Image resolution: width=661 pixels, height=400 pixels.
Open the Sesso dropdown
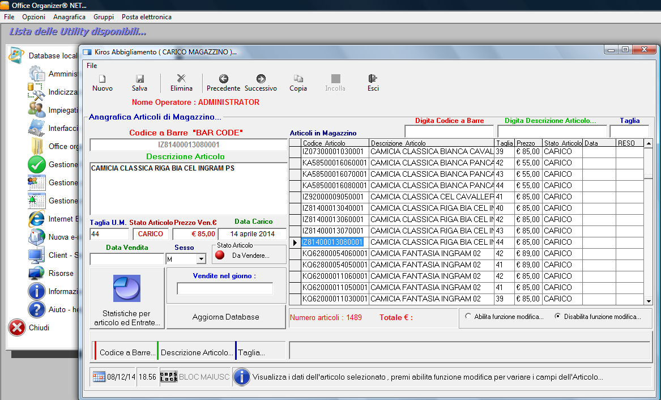pos(201,259)
